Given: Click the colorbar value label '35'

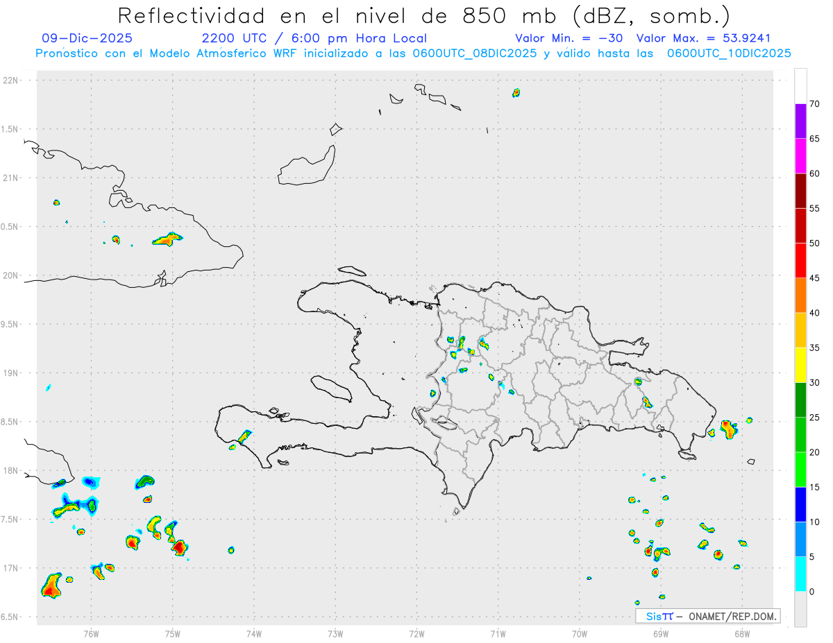Looking at the screenshot, I should 815,348.
